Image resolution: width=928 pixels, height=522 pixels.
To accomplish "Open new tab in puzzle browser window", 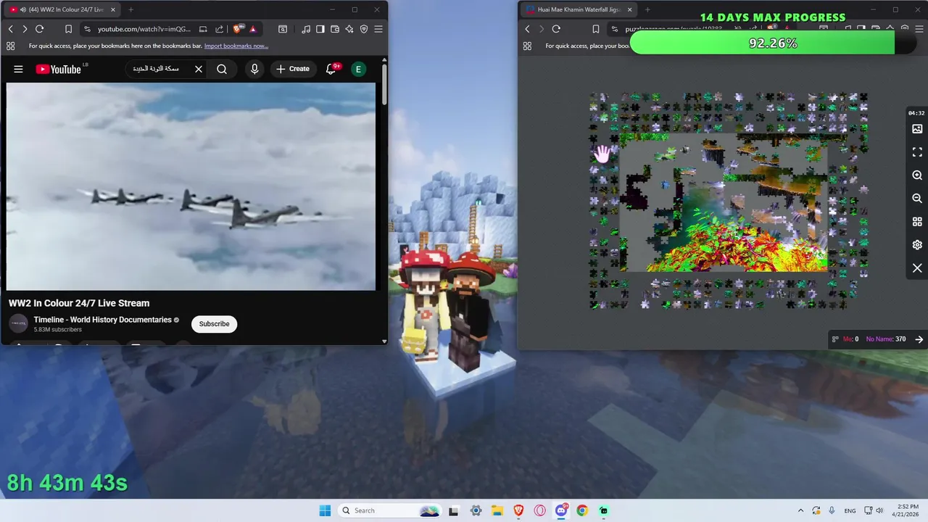I will point(647,9).
